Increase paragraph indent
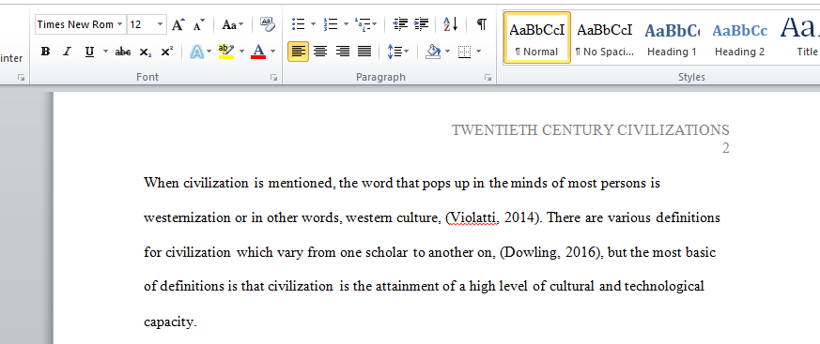820x344 pixels. coord(421,24)
